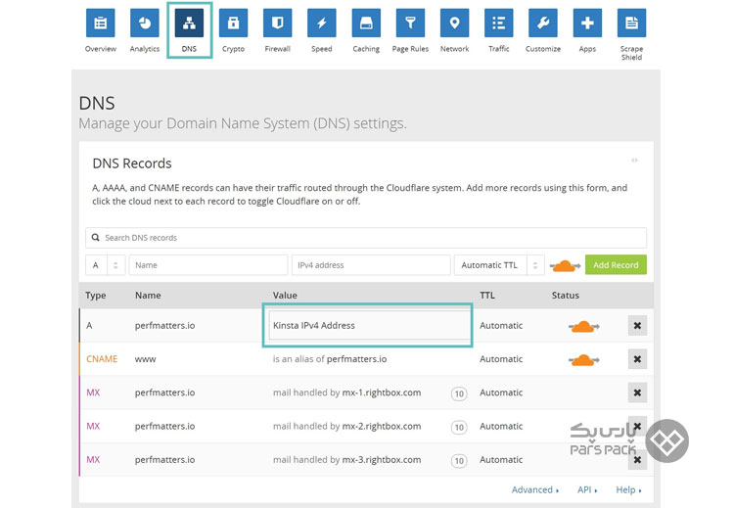This screenshot has height=508, width=734.
Task: Toggle Cloudflare proxy cloud in the new record form
Action: tap(565, 266)
